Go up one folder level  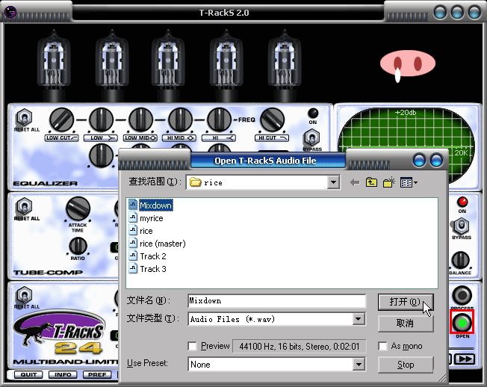371,182
